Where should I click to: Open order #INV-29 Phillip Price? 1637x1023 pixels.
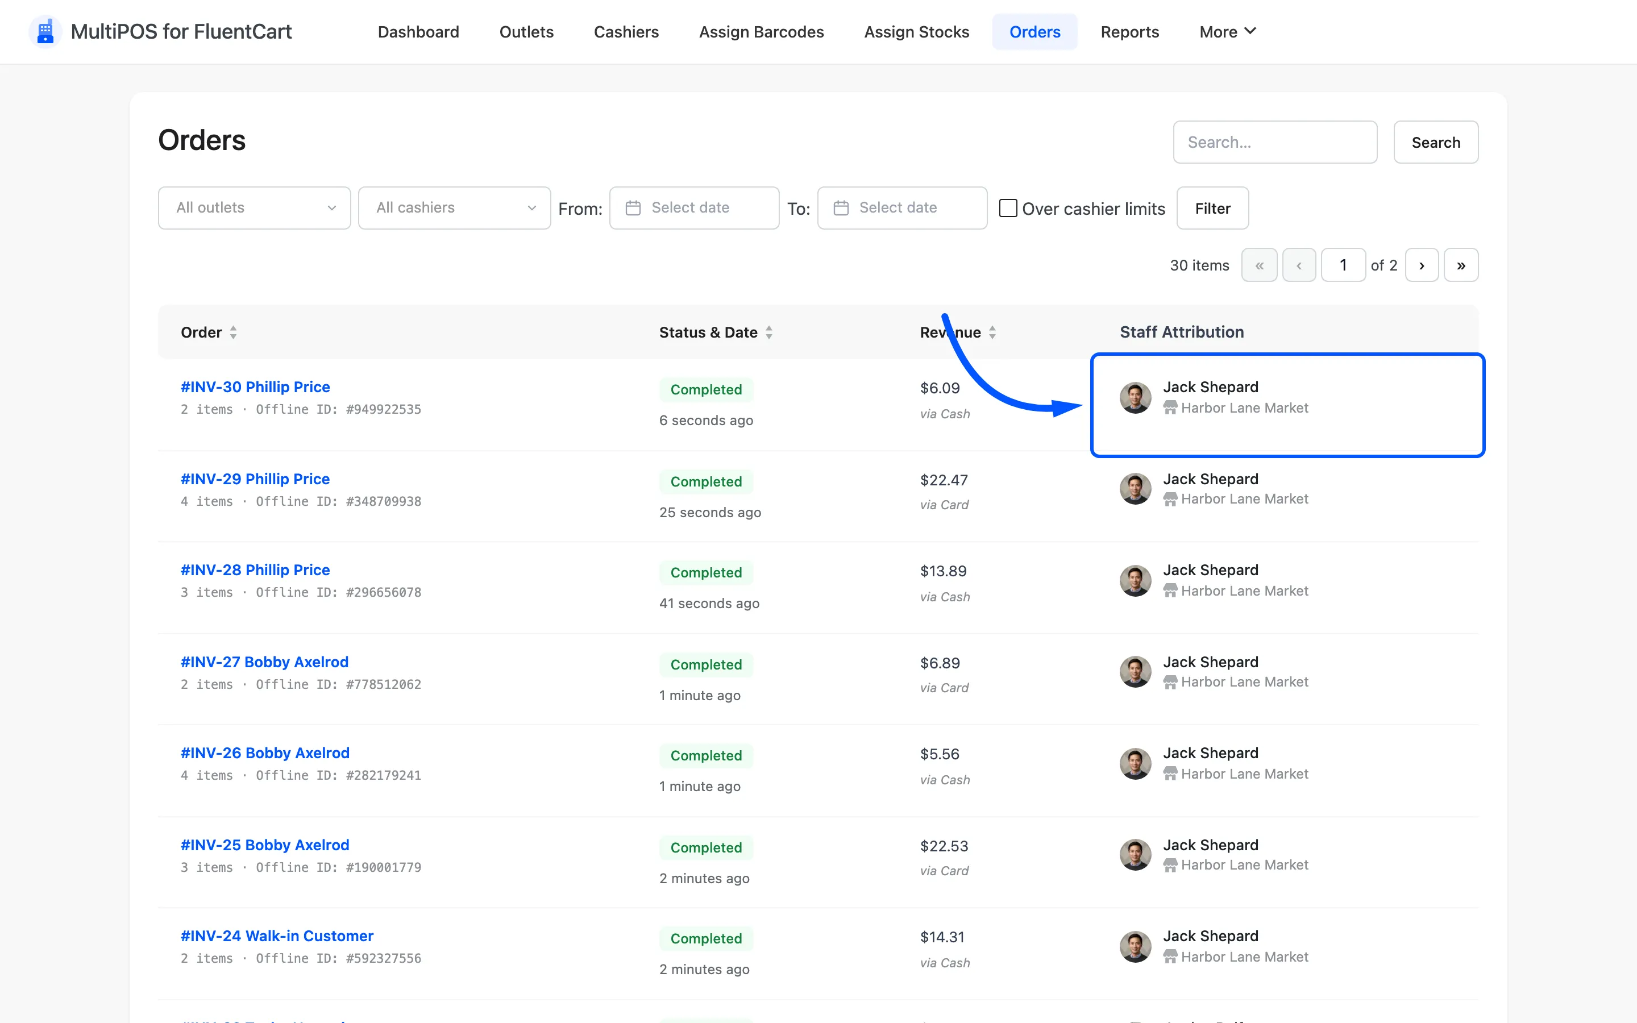(x=255, y=479)
